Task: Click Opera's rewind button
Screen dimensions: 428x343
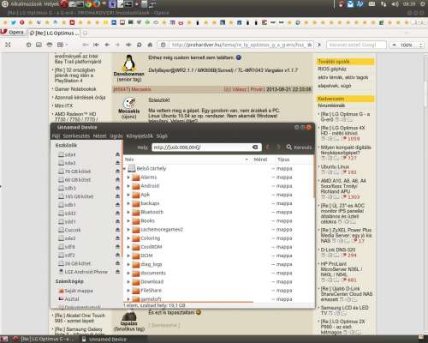Action: point(96,45)
